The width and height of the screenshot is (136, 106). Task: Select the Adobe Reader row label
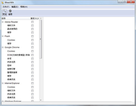pos(11,22)
